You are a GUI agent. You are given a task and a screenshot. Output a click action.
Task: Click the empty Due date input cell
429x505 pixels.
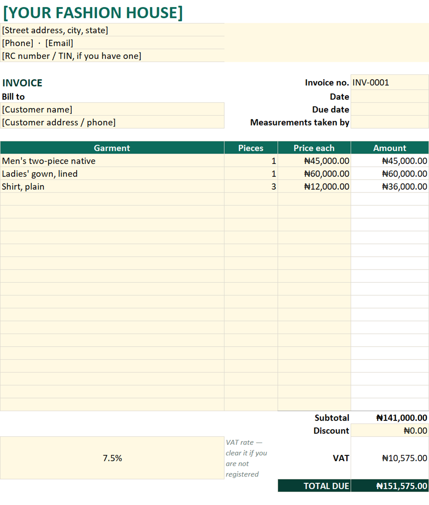(390, 109)
